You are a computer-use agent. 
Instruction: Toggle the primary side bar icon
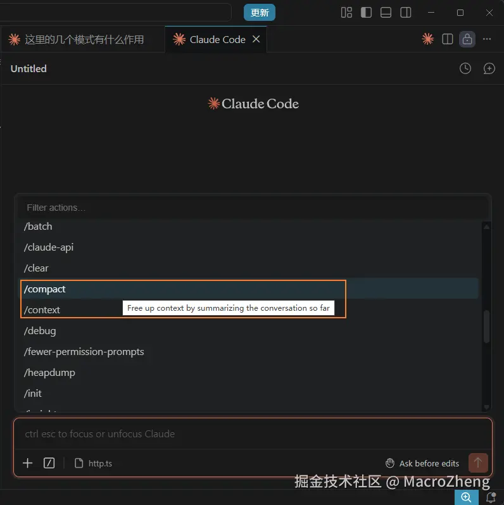(366, 13)
